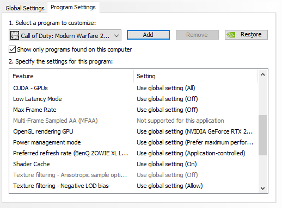This screenshot has height=208, width=282.
Task: Click the grayed Remove button
Action: coord(197,35)
